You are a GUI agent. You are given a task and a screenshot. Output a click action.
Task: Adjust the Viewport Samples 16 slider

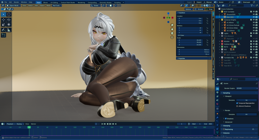(246, 100)
